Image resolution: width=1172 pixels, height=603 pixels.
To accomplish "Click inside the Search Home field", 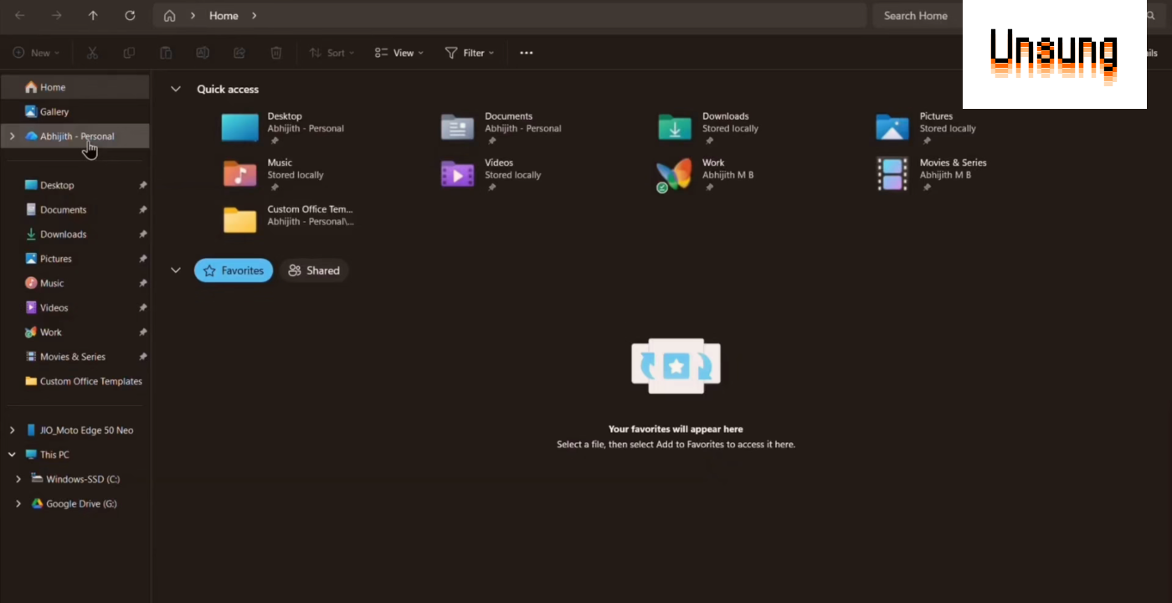I will (x=916, y=15).
